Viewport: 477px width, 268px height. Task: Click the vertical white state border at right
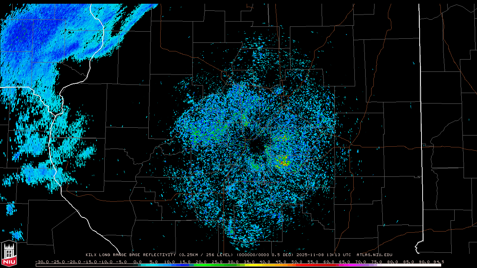[420, 112]
